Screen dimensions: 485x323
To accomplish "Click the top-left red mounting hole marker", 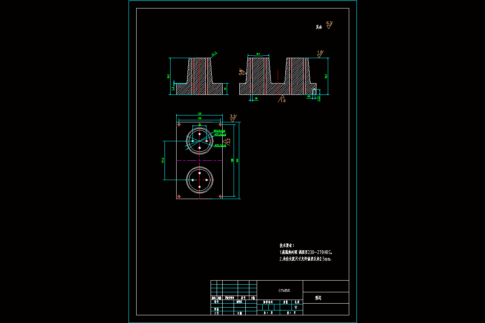I will [x=179, y=124].
